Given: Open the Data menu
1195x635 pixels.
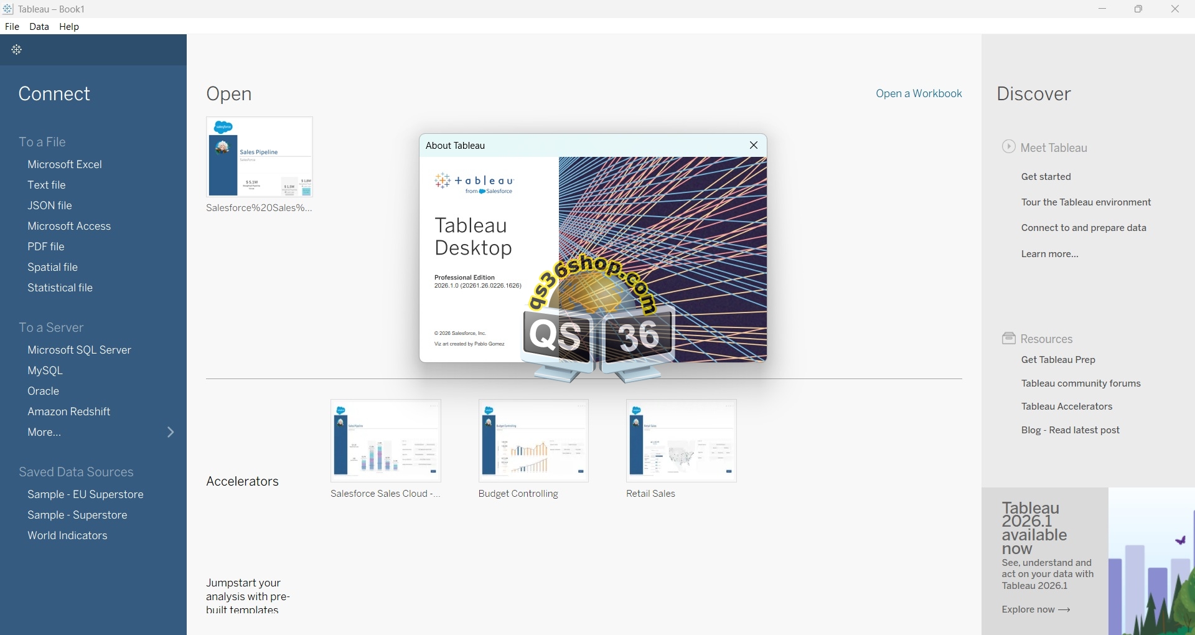Looking at the screenshot, I should pos(39,27).
